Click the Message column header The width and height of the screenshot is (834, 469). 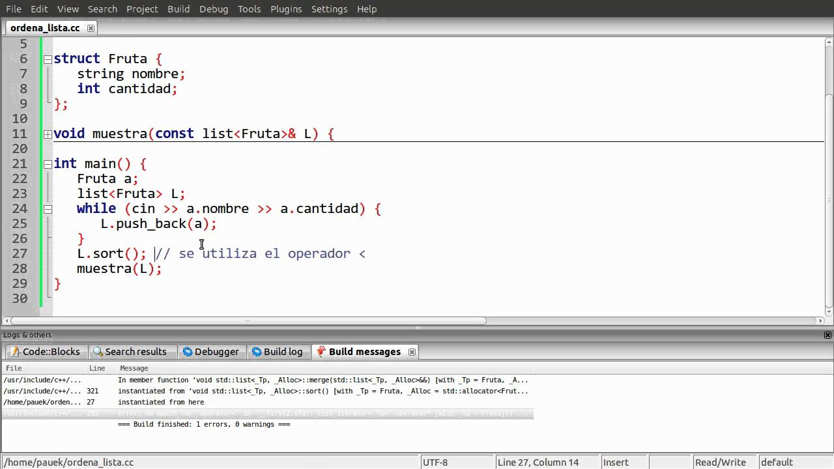pyautogui.click(x=324, y=368)
